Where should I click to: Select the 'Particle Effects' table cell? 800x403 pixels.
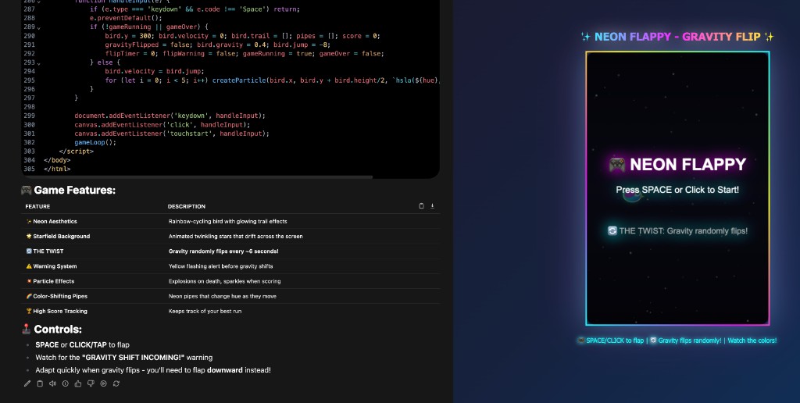(x=51, y=281)
